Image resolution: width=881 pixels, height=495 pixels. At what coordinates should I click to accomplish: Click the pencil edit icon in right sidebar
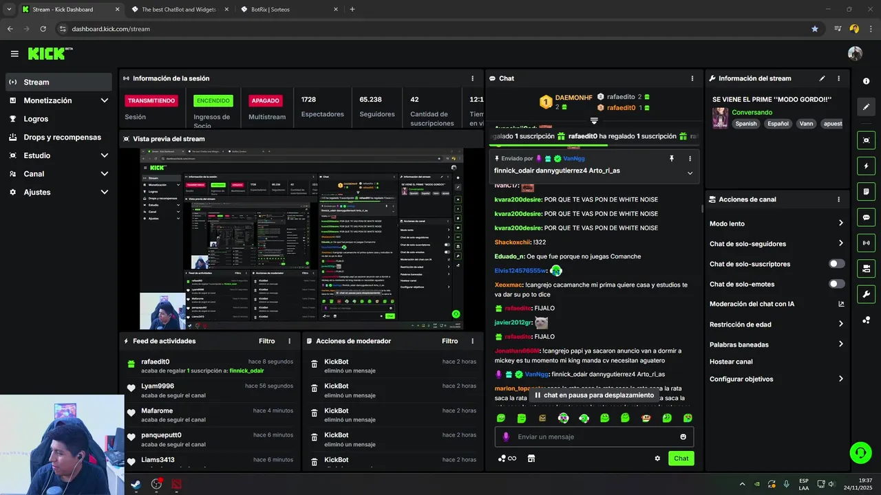(866, 107)
